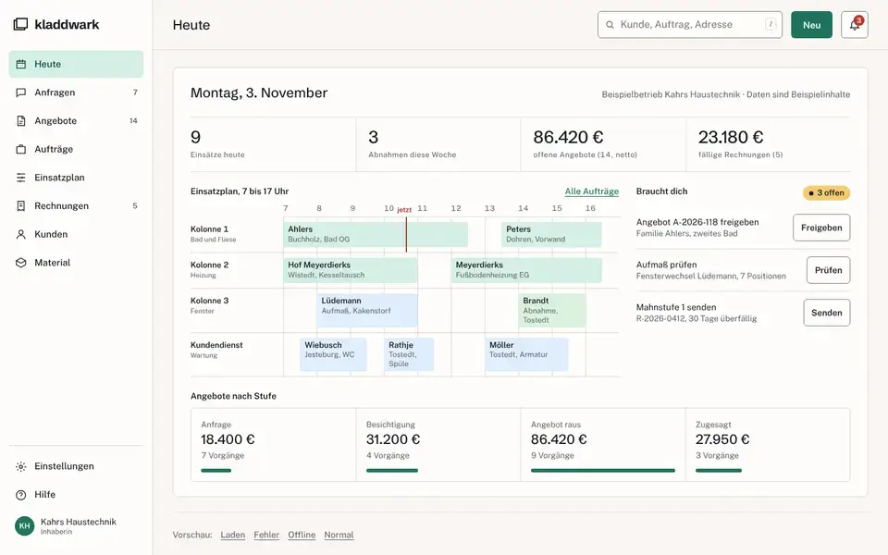The image size is (888, 555).
Task: Click the person icon for Kunden
Action: point(21,234)
